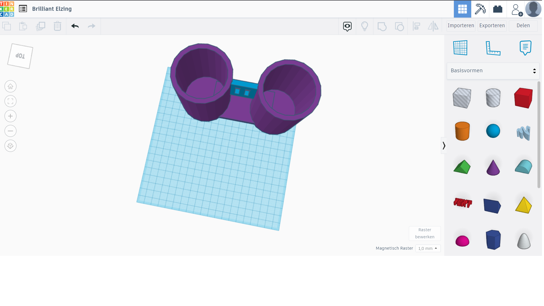The height and width of the screenshot is (306, 544).
Task: Click the undo arrow icon
Action: tap(75, 26)
